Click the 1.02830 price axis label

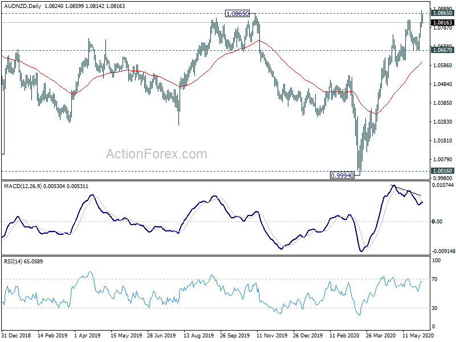pos(443,121)
